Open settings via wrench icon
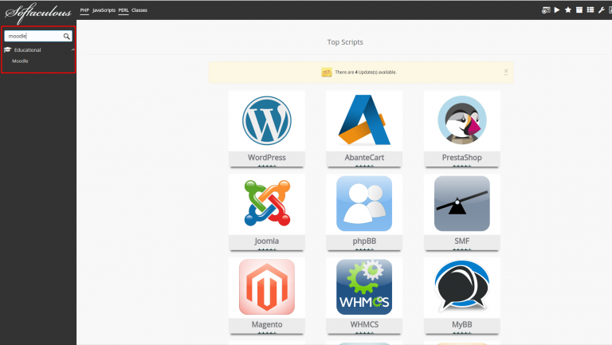The height and width of the screenshot is (345, 612). [x=602, y=10]
